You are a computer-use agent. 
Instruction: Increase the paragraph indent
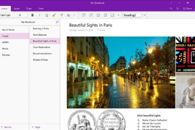click(105, 15)
